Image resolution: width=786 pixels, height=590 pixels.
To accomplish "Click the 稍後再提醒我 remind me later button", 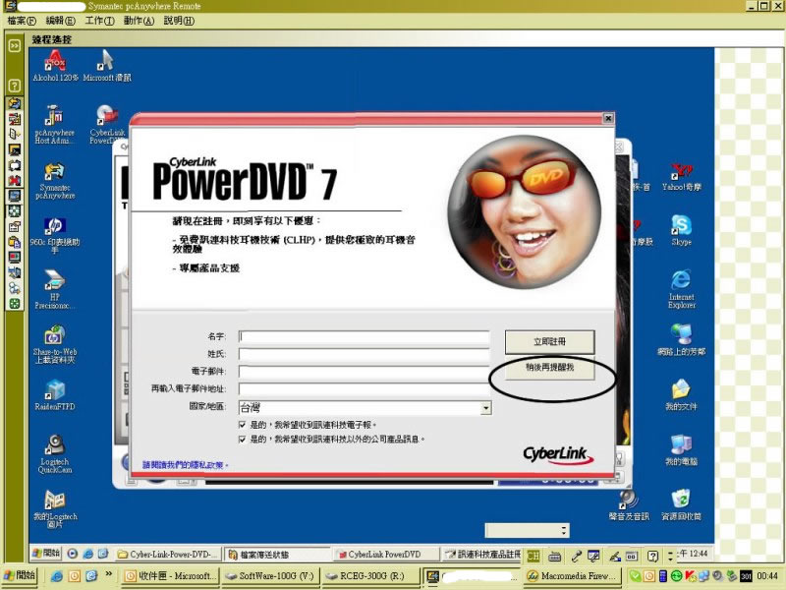I will [x=549, y=368].
